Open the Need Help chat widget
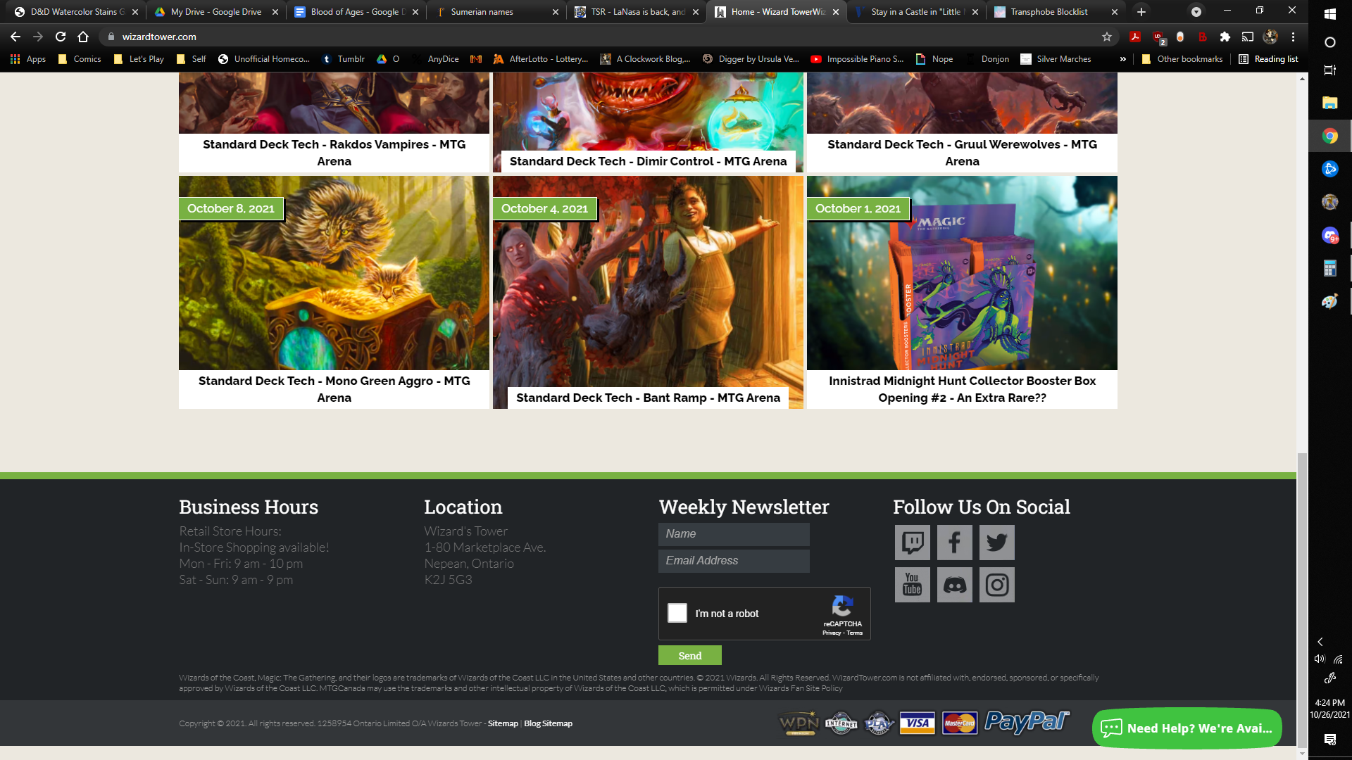Image resolution: width=1352 pixels, height=760 pixels. [1187, 728]
